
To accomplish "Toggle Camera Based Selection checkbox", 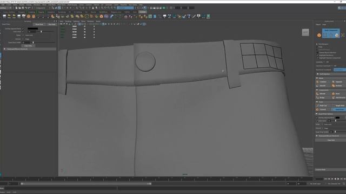I will (317, 53).
